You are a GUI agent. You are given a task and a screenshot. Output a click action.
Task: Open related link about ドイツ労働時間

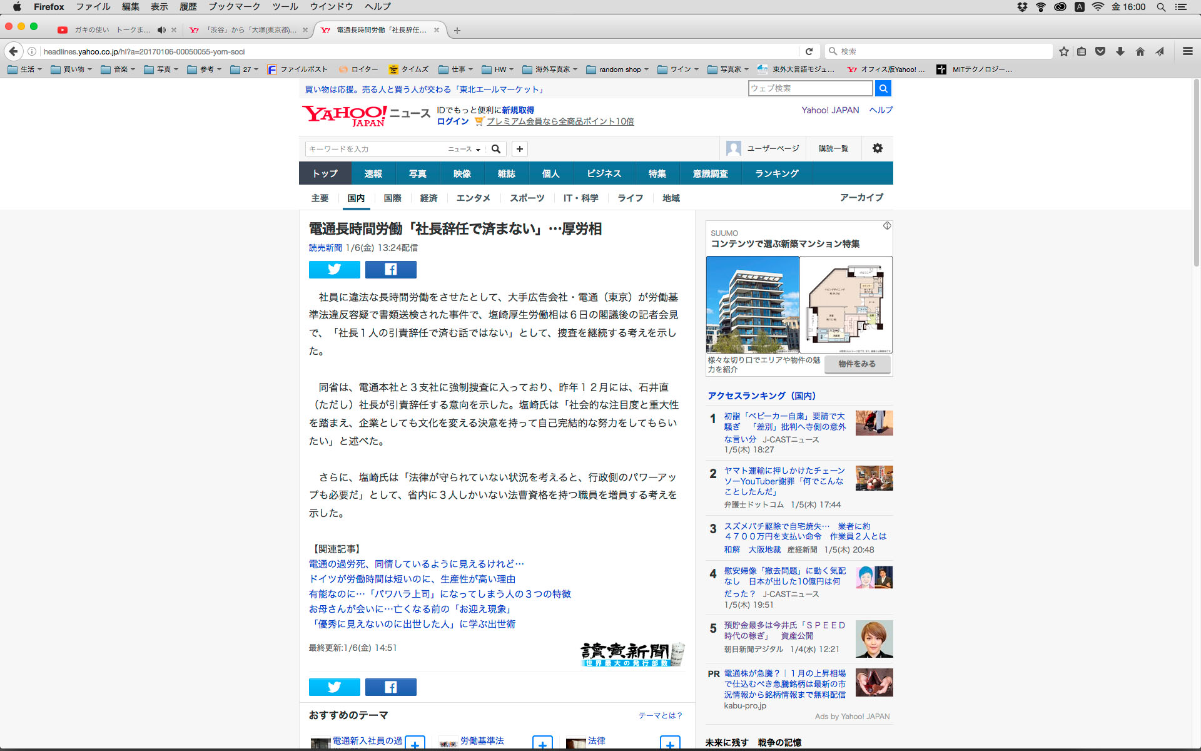[x=412, y=579]
